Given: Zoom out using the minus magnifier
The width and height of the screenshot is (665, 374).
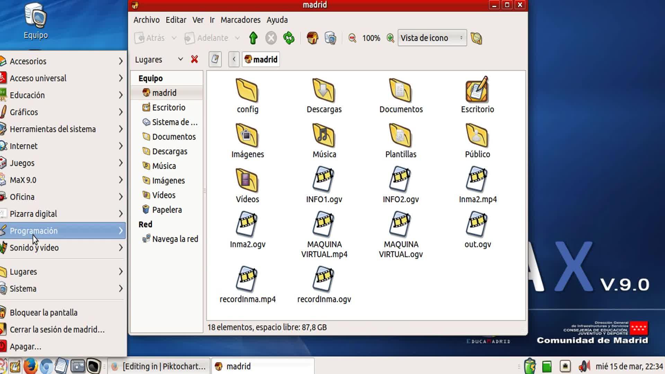Looking at the screenshot, I should pyautogui.click(x=352, y=38).
